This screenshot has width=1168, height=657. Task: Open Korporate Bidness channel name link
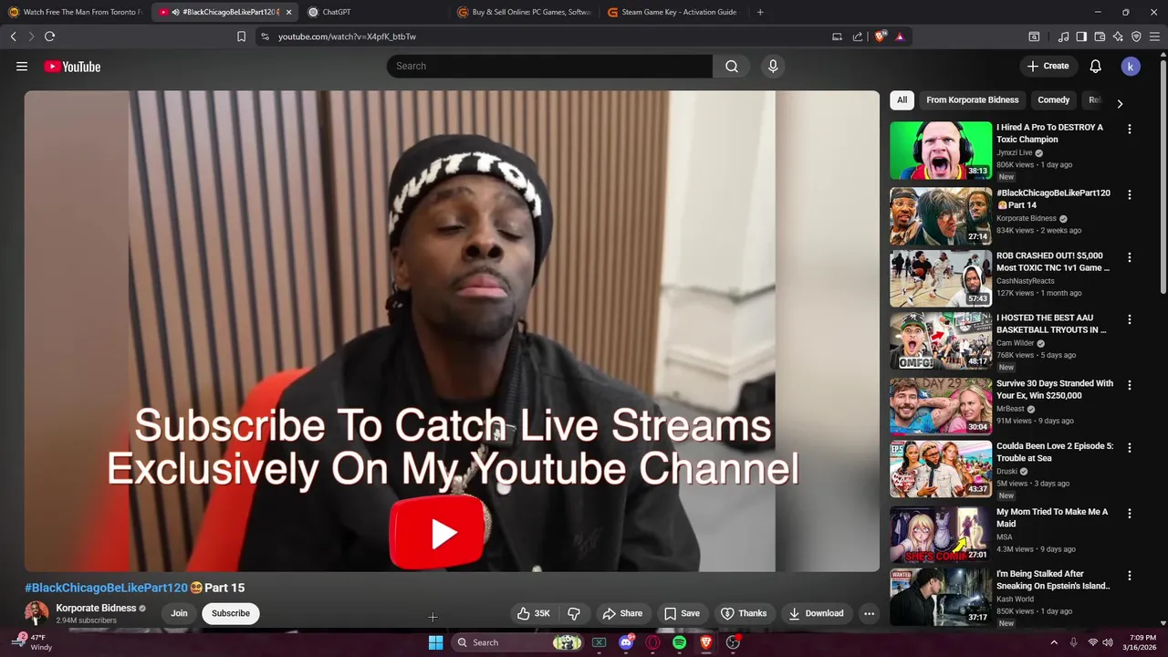pyautogui.click(x=96, y=608)
